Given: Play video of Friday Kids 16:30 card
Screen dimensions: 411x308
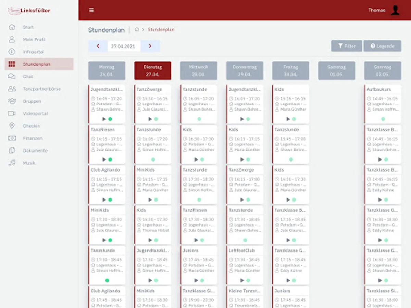Looking at the screenshot, I should pos(288,200).
